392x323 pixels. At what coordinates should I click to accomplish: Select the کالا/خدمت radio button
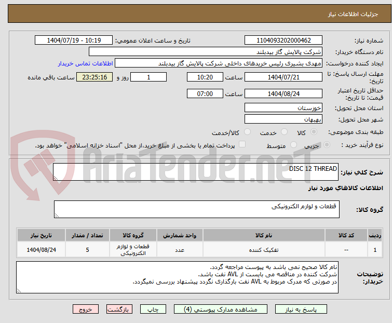click(x=247, y=132)
